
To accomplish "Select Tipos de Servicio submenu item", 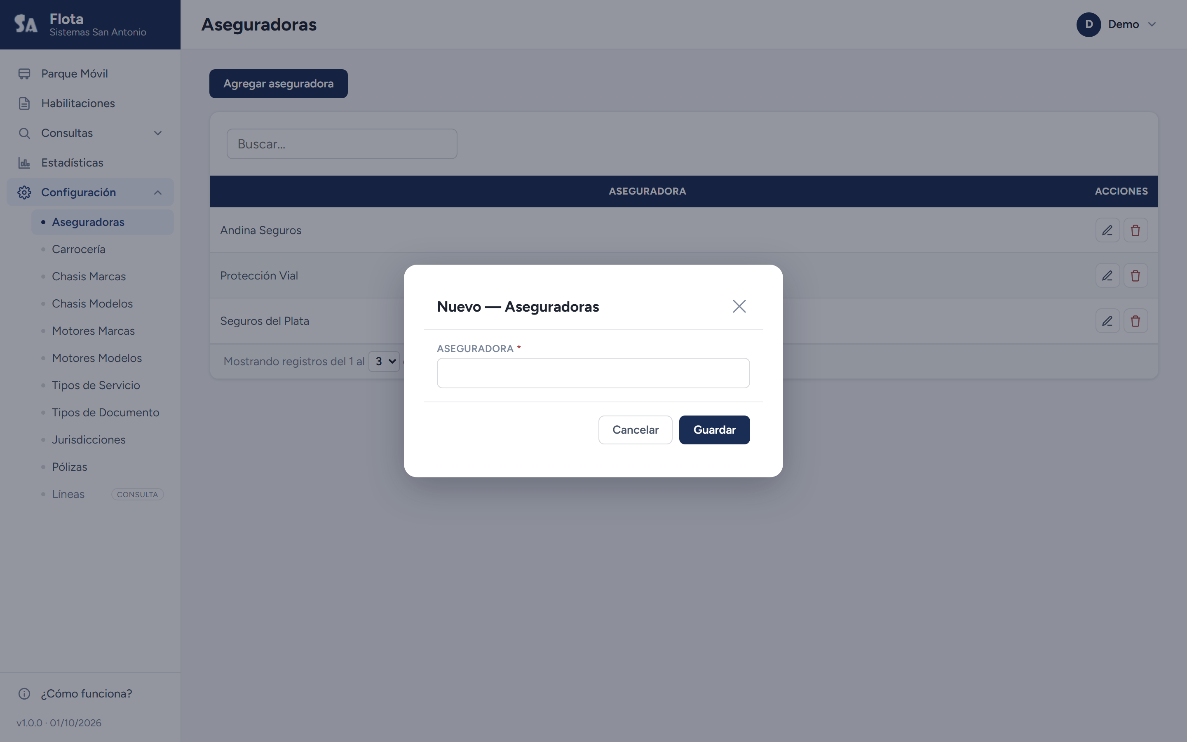I will tap(103, 385).
